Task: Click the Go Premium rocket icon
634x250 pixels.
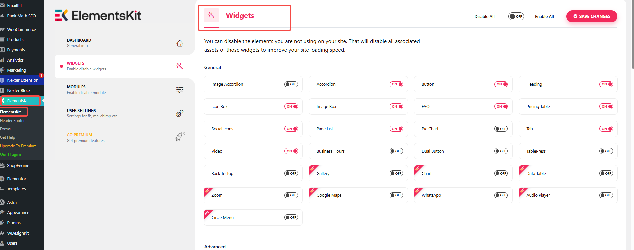Action: coord(180,137)
